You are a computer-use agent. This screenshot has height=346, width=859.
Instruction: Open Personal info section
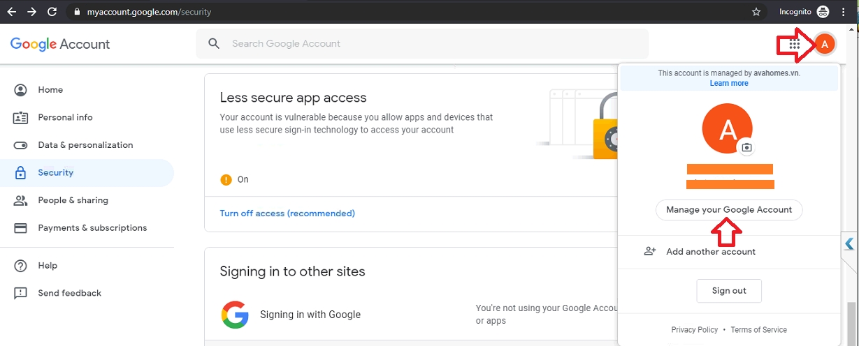click(x=65, y=117)
